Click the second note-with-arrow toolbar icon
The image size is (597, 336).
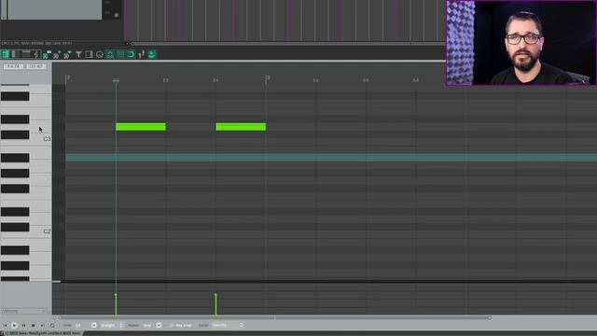pos(57,54)
